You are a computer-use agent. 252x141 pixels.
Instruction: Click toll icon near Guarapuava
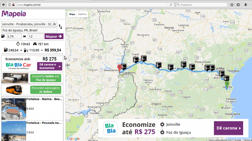tap(170, 67)
